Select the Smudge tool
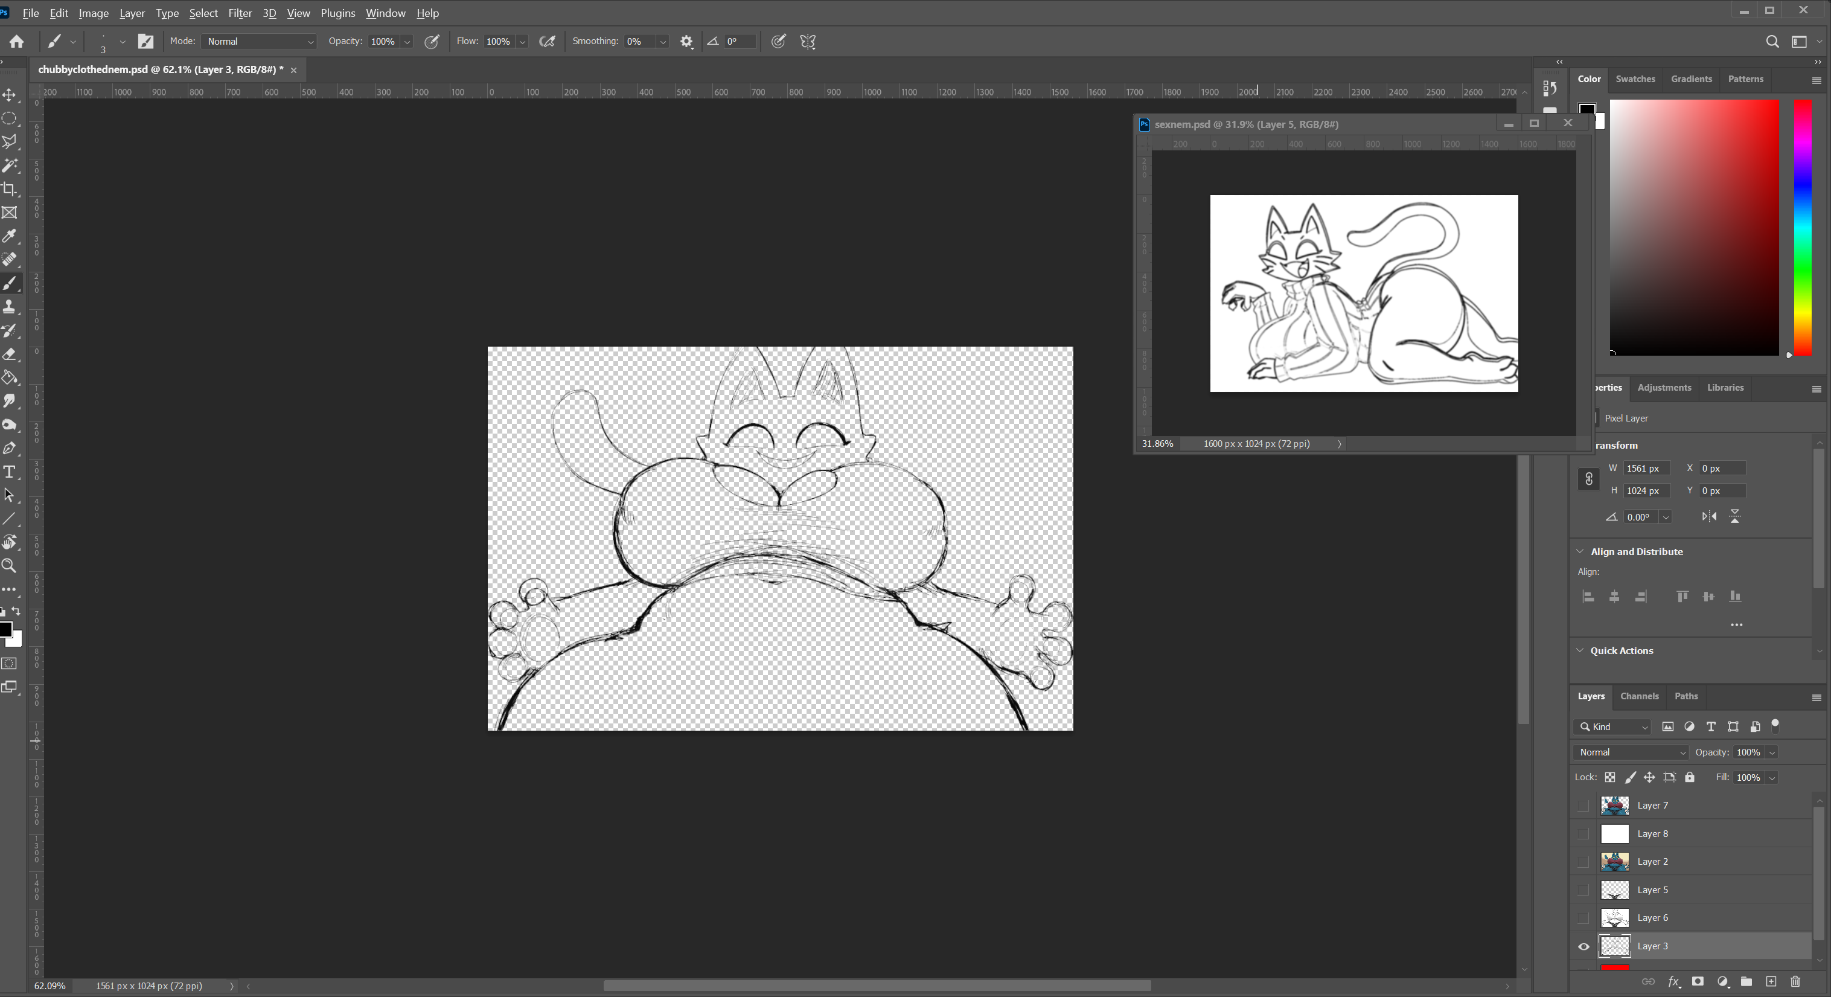This screenshot has width=1831, height=997. pyautogui.click(x=10, y=401)
